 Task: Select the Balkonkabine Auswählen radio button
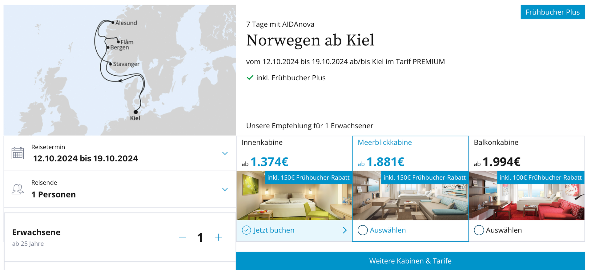point(479,230)
